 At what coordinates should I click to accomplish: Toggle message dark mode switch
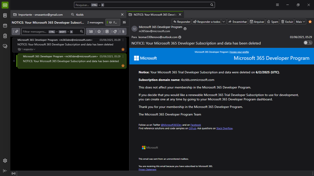click(x=308, y=43)
